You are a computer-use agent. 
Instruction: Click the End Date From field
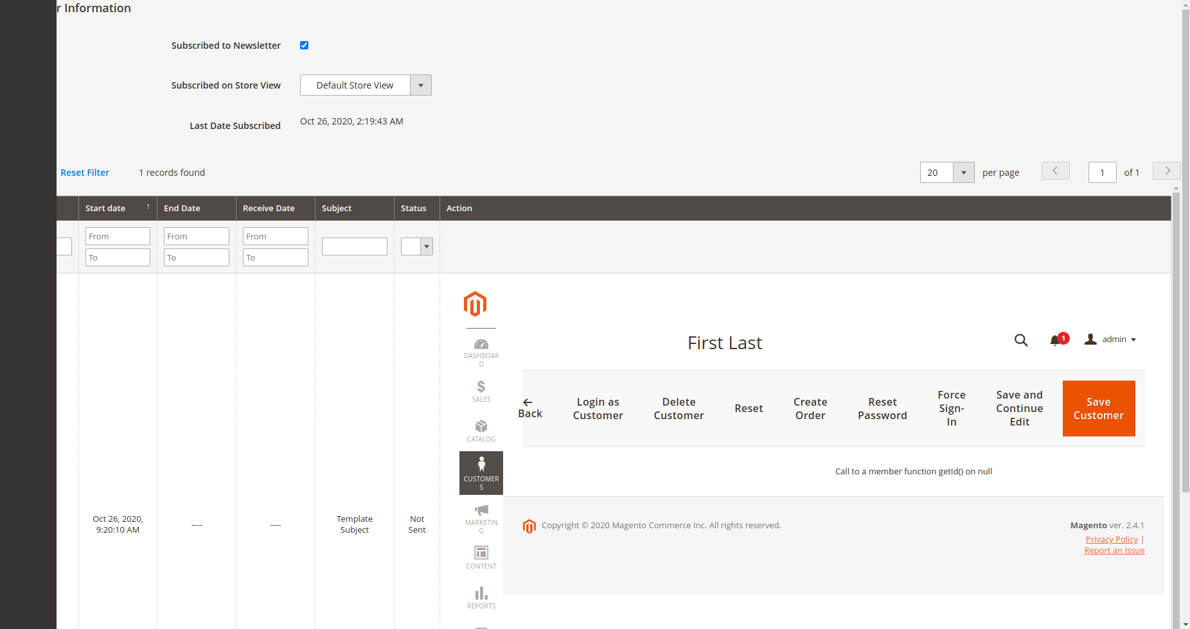[x=197, y=236]
